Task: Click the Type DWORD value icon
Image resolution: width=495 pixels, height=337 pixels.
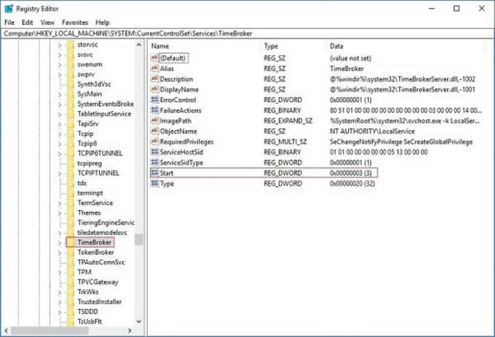Action: 155,183
